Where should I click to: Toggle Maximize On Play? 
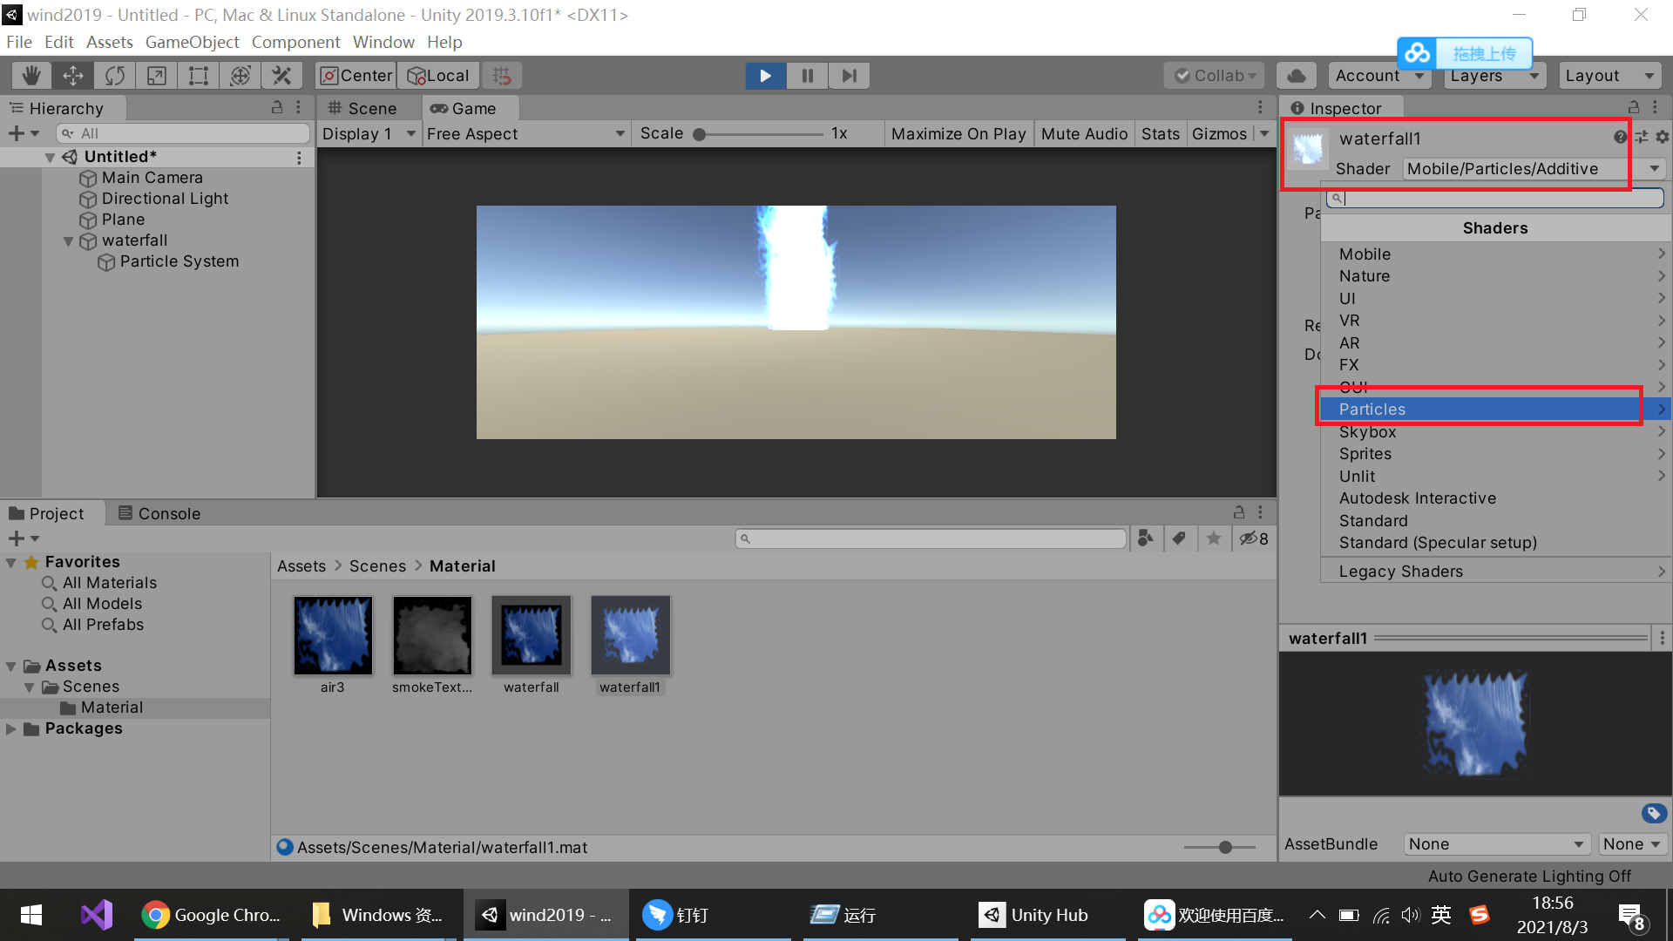[x=958, y=133]
